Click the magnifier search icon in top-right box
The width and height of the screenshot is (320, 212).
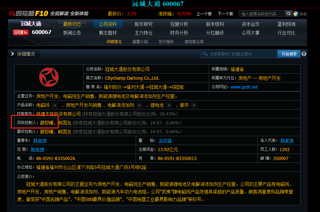pos(289,13)
